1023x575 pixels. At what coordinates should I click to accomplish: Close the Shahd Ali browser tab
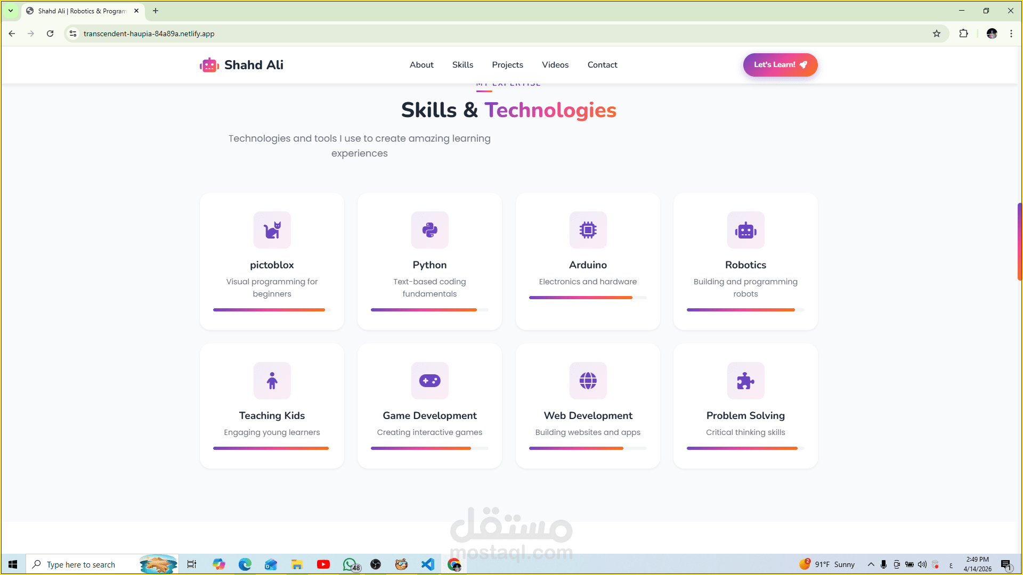coord(136,11)
